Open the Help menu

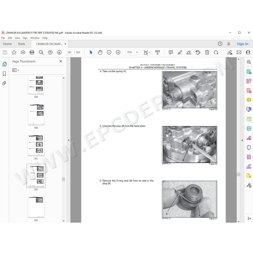point(45,38)
